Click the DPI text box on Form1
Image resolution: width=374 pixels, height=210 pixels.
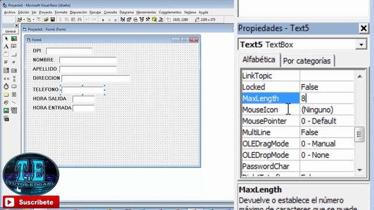point(69,51)
